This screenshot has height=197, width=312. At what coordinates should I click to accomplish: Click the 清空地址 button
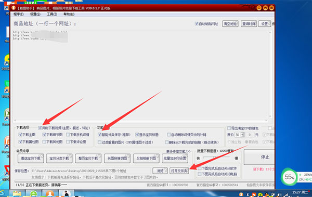click(x=230, y=24)
